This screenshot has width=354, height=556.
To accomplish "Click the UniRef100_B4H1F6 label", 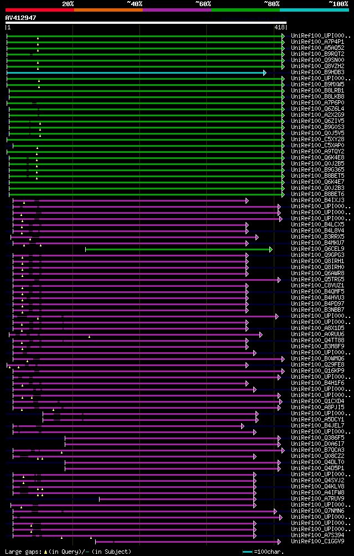I will tap(317, 383).
